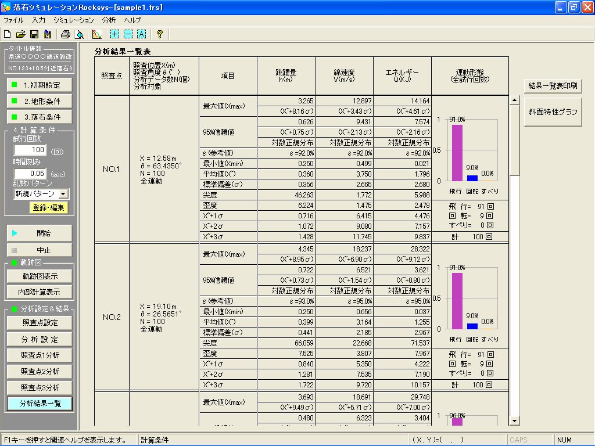Click the yellow 登録・編集 button

tap(49, 207)
